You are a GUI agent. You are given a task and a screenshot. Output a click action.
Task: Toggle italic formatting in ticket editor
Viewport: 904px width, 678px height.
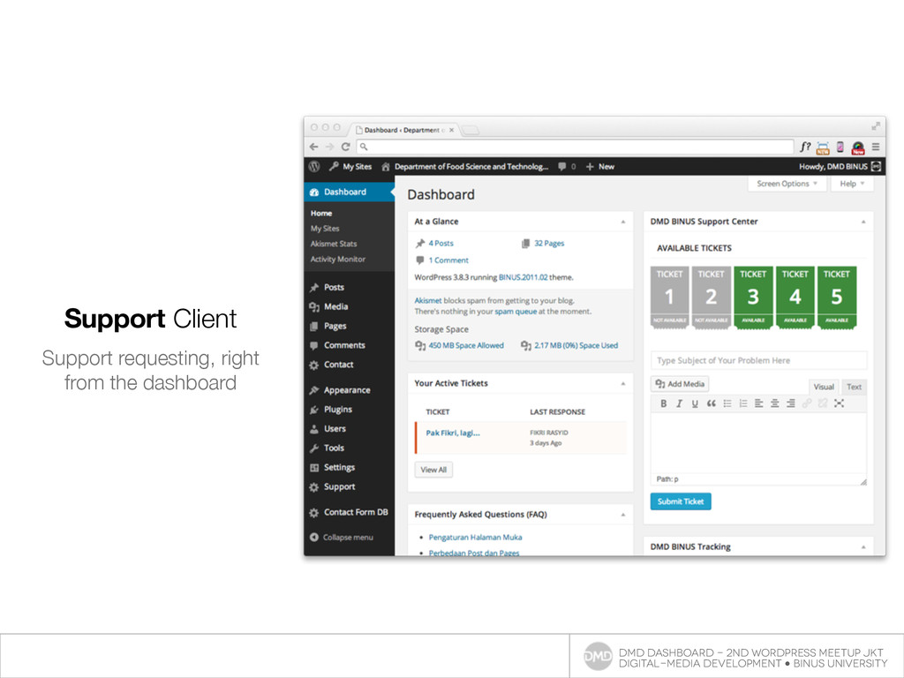pyautogui.click(x=679, y=403)
